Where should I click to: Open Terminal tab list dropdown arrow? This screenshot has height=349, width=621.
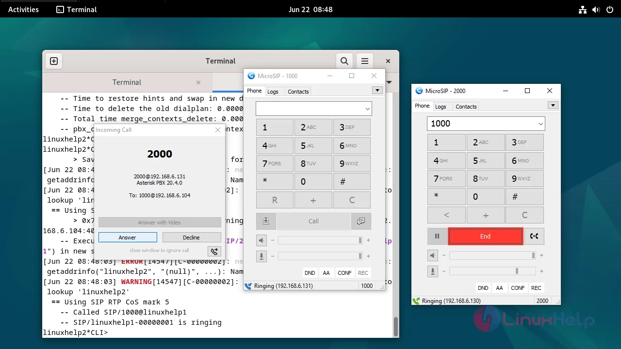tap(389, 82)
